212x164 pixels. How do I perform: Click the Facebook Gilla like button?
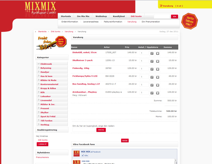(85, 155)
